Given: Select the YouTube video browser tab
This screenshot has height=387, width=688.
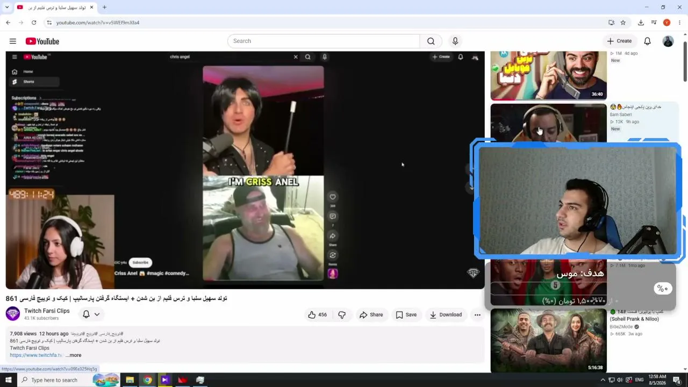Looking at the screenshot, I should (55, 8).
